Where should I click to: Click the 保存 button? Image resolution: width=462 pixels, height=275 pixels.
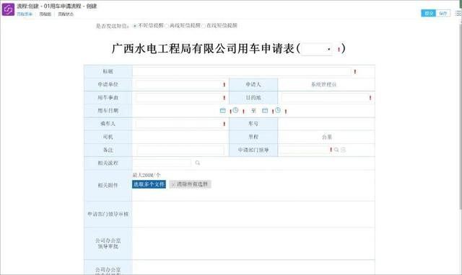[x=443, y=13]
